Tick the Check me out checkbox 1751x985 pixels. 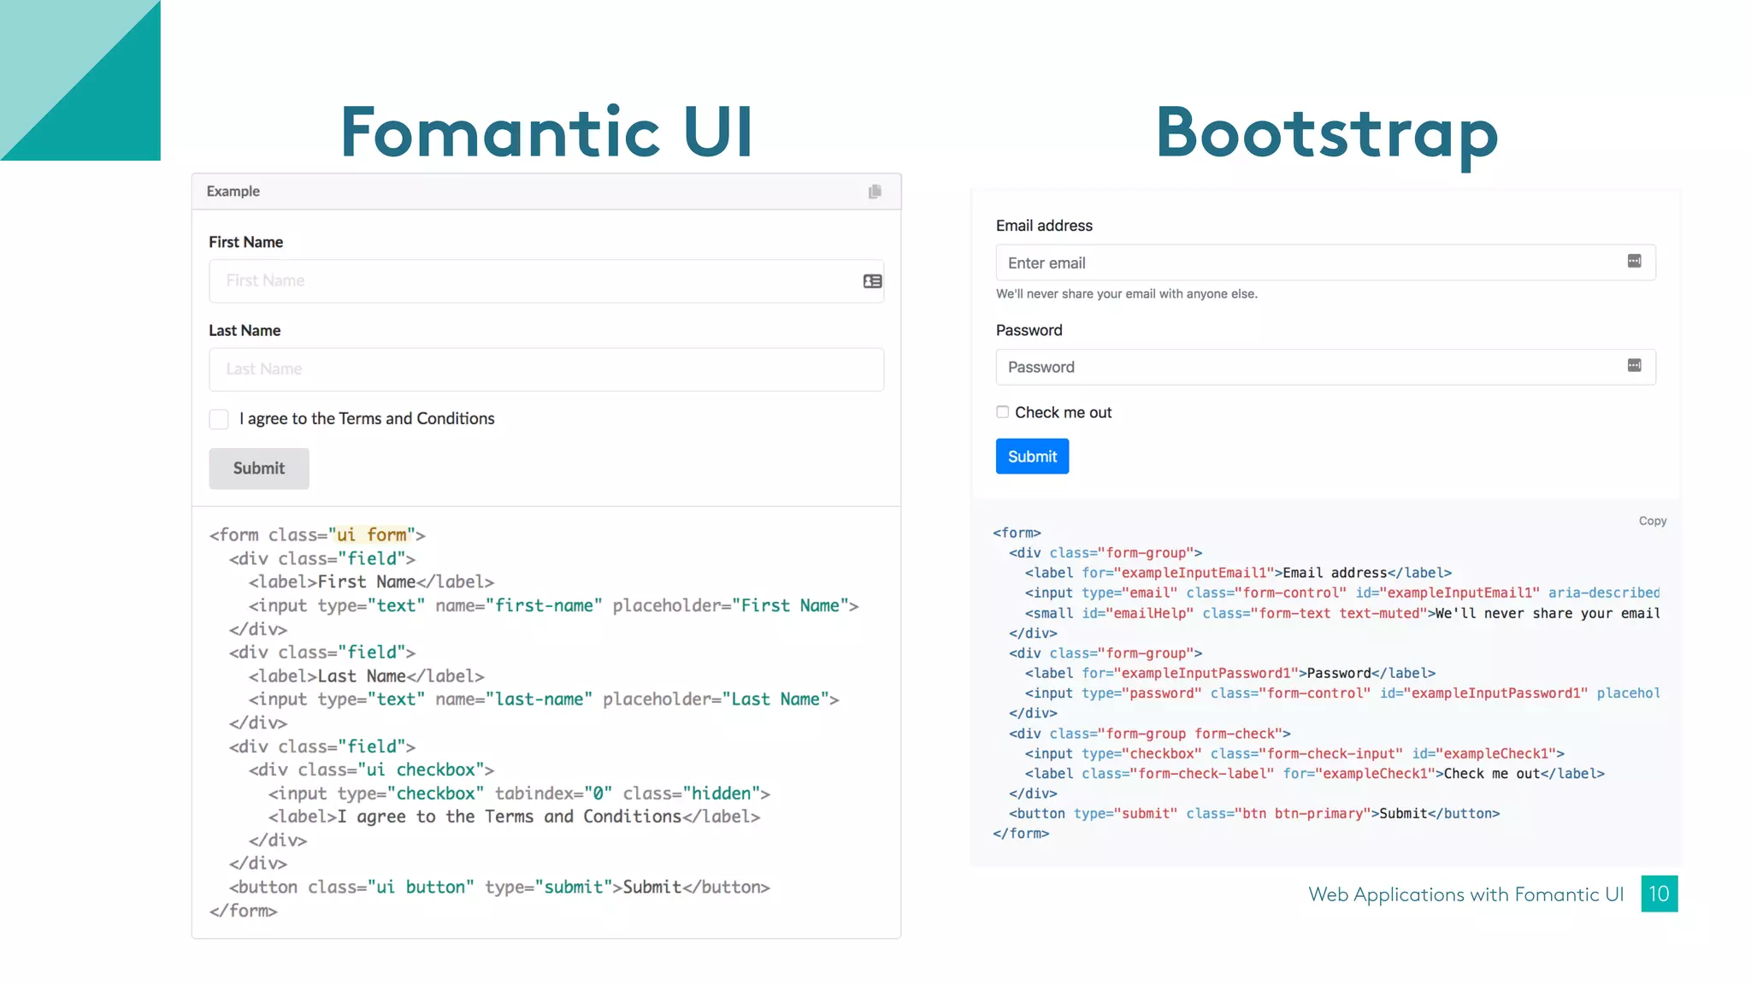coord(1003,412)
